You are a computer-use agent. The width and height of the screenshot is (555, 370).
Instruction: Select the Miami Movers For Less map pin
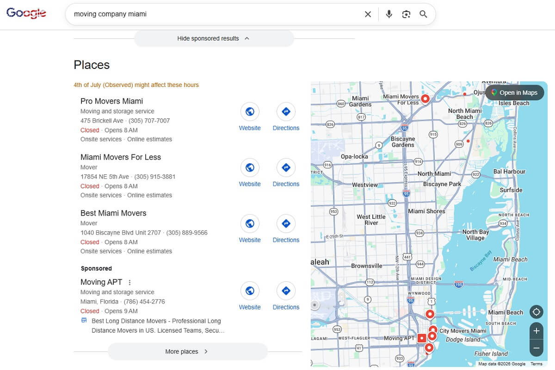[425, 99]
